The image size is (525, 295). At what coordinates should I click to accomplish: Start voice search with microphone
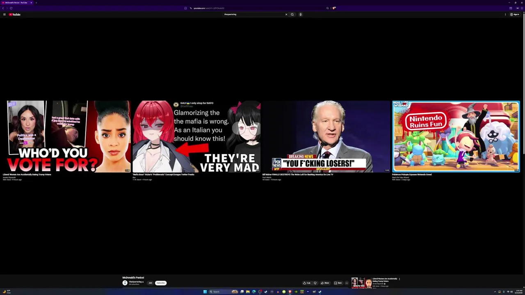tap(301, 14)
